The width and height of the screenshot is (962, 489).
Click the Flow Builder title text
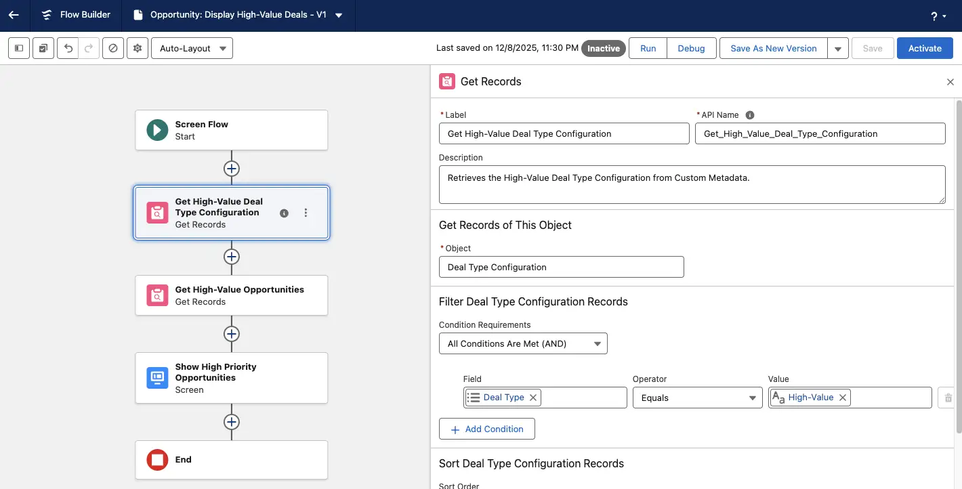(x=85, y=15)
